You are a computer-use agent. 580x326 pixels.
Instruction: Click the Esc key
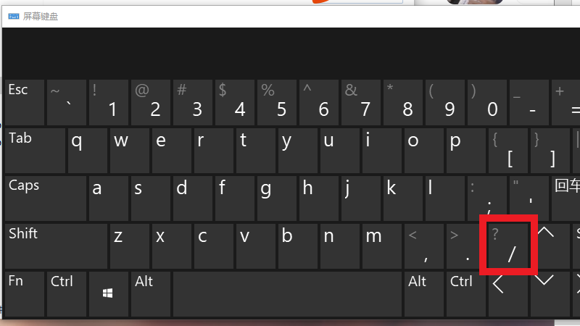click(25, 102)
